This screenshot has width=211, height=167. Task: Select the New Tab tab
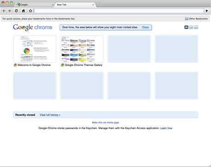click(75, 5)
